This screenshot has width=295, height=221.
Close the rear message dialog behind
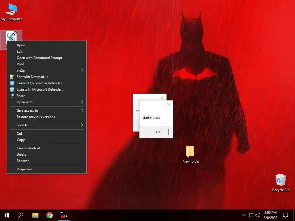pyautogui.click(x=162, y=98)
